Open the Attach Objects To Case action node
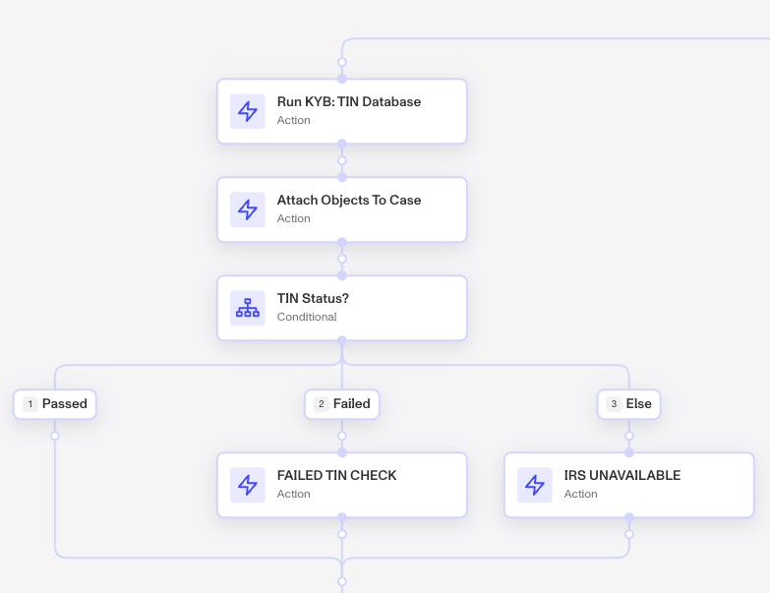 342,209
